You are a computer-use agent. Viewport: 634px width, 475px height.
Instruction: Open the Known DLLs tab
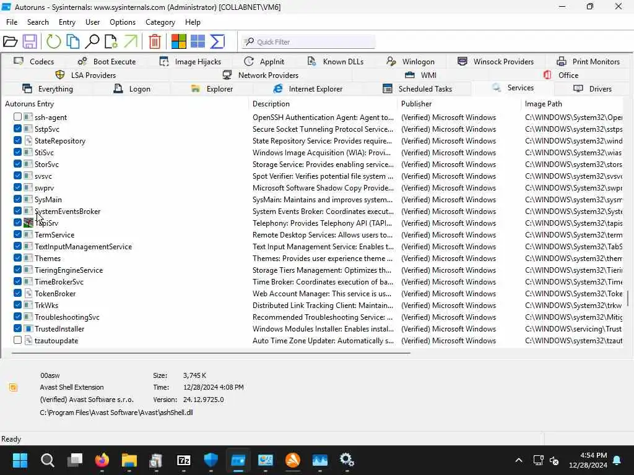[335, 62]
